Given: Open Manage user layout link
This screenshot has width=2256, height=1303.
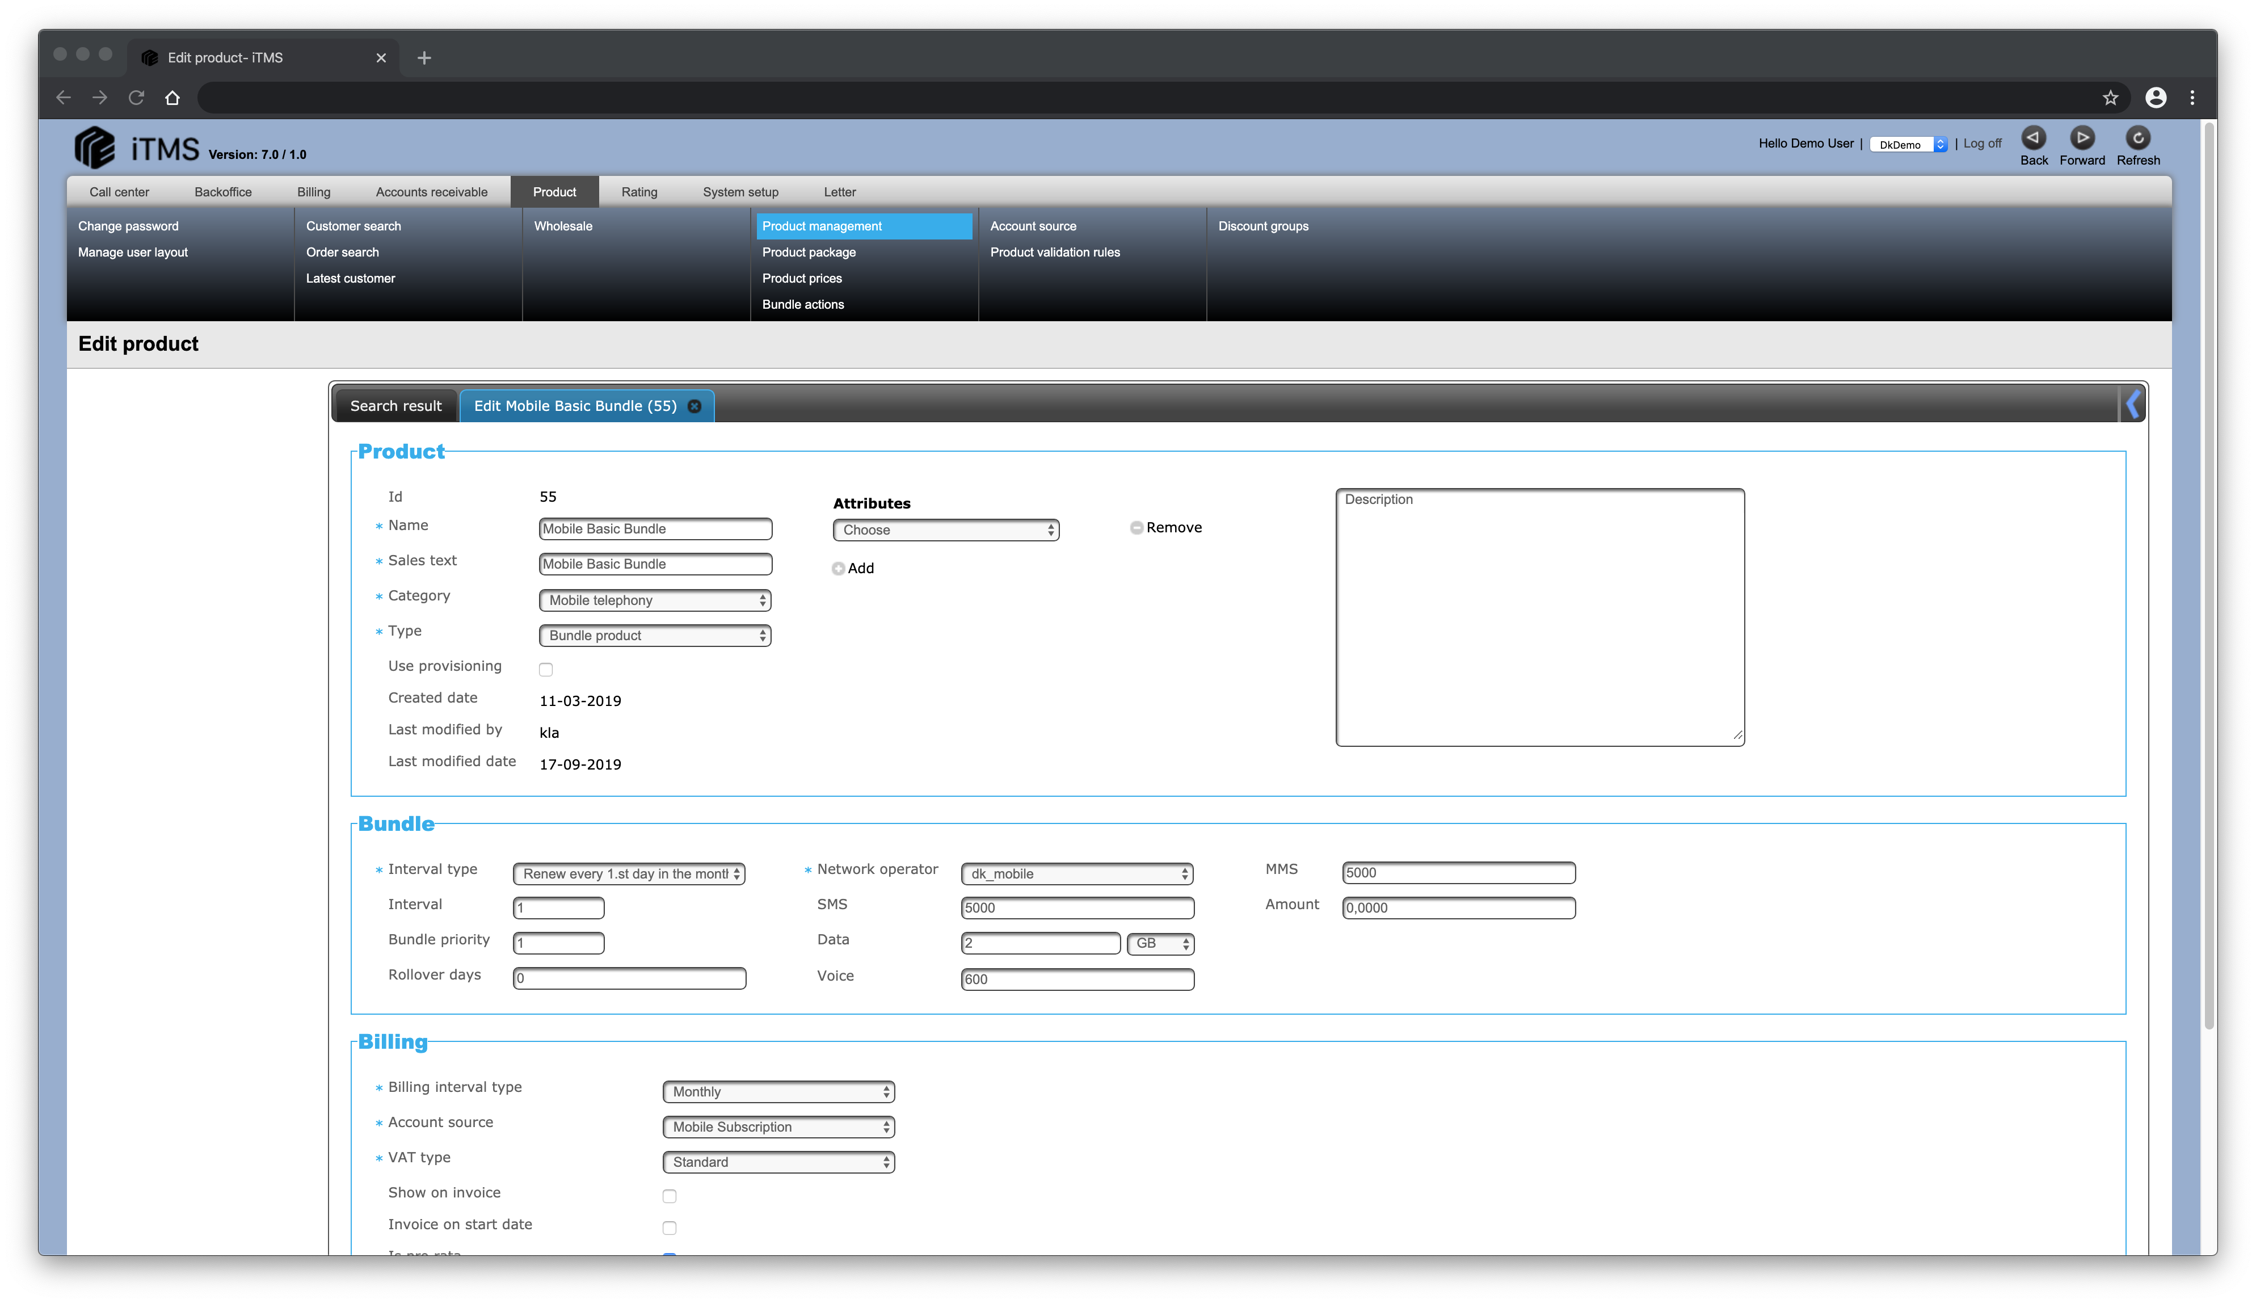Looking at the screenshot, I should 132,253.
